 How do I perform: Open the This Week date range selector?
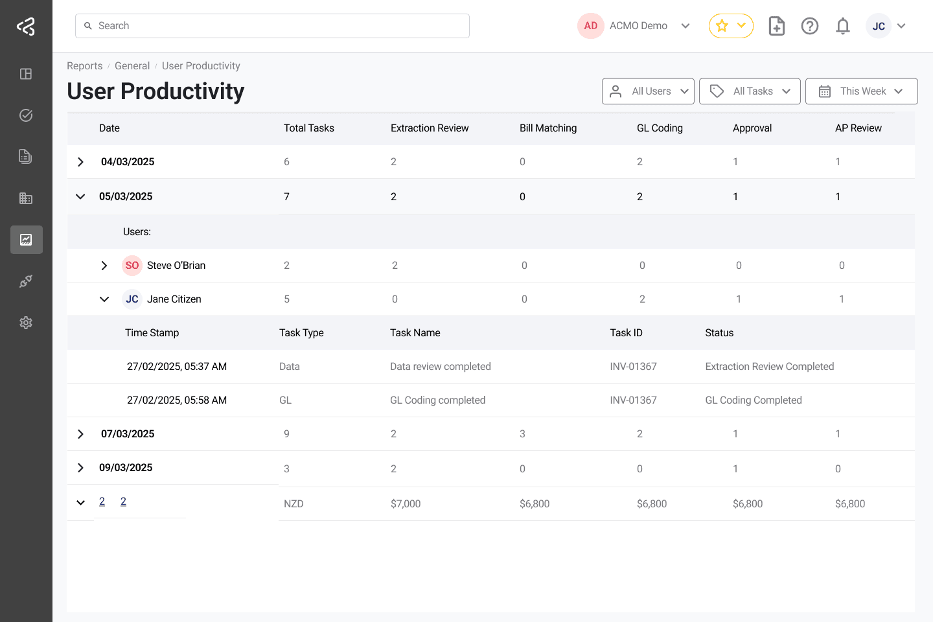point(861,91)
